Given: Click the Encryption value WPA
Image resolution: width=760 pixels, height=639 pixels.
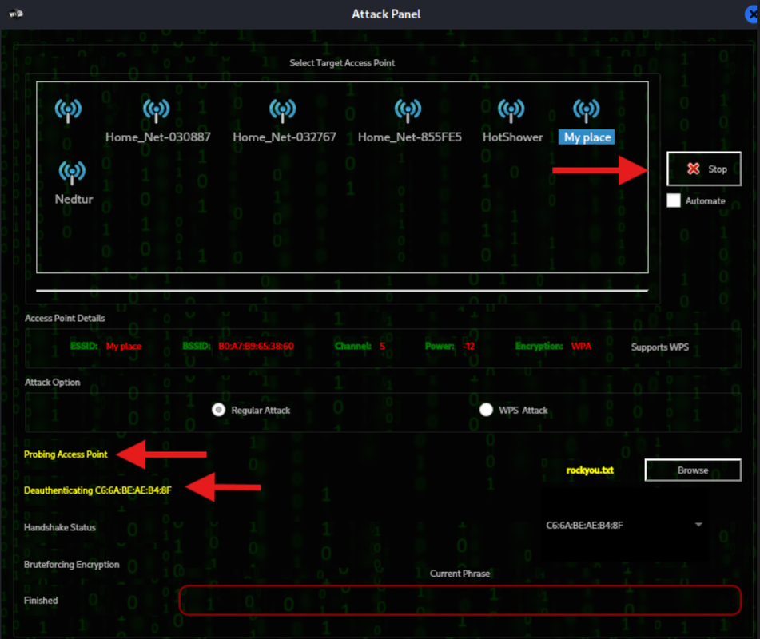Looking at the screenshot, I should [581, 347].
